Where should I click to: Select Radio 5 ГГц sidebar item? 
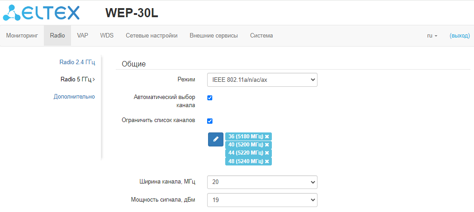click(78, 80)
